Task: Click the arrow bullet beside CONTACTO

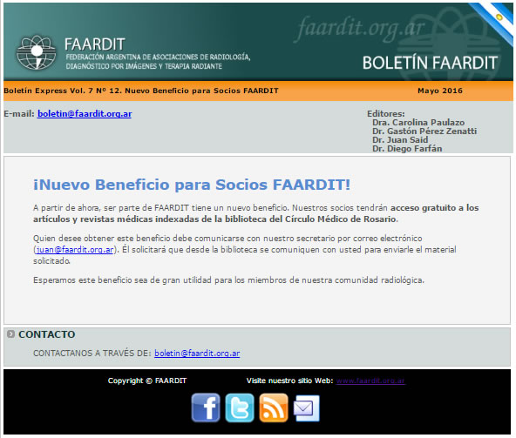Action: tap(10, 334)
